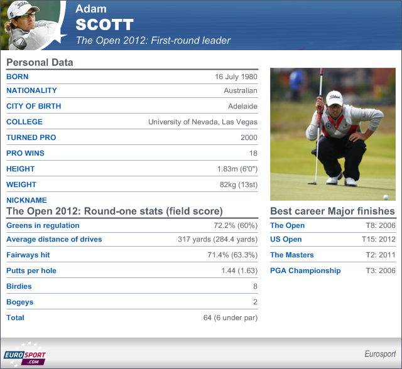Viewport: 402px width, 369px height.
Task: Click the '72.2% (60%)' value
Action: coord(236,225)
